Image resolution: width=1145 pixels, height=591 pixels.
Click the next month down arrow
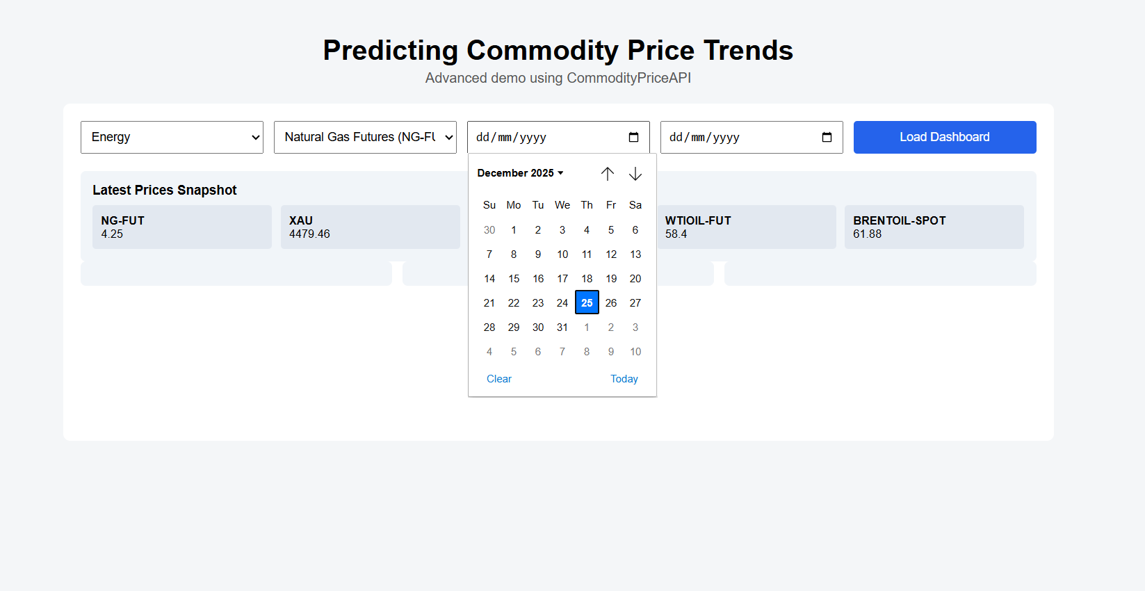tap(635, 174)
